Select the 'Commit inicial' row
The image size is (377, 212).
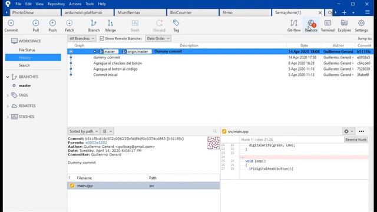(x=220, y=75)
